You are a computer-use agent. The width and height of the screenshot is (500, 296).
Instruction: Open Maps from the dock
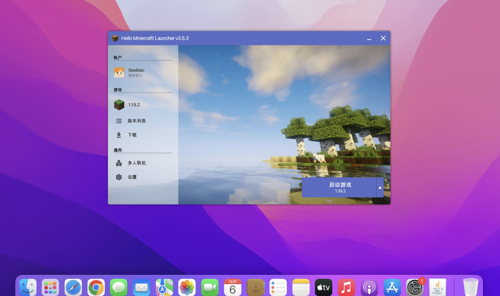coord(164,287)
